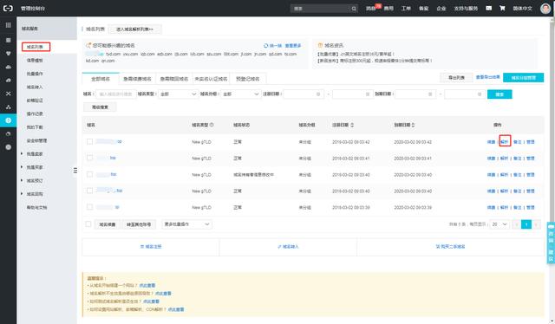Screen dimensions: 555x324
Task: Click the 导出列表 button
Action: [x=456, y=77]
